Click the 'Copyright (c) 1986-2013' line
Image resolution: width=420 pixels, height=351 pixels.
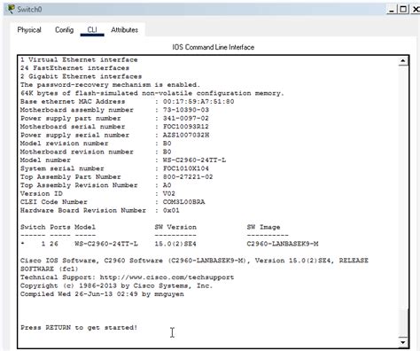coord(117,285)
